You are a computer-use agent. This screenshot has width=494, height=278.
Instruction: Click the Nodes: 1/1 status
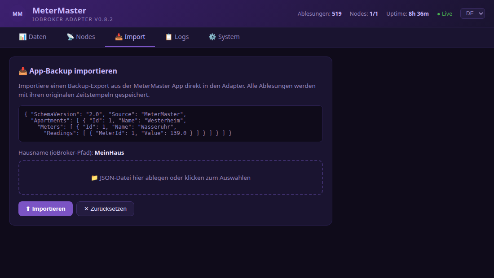tap(364, 14)
